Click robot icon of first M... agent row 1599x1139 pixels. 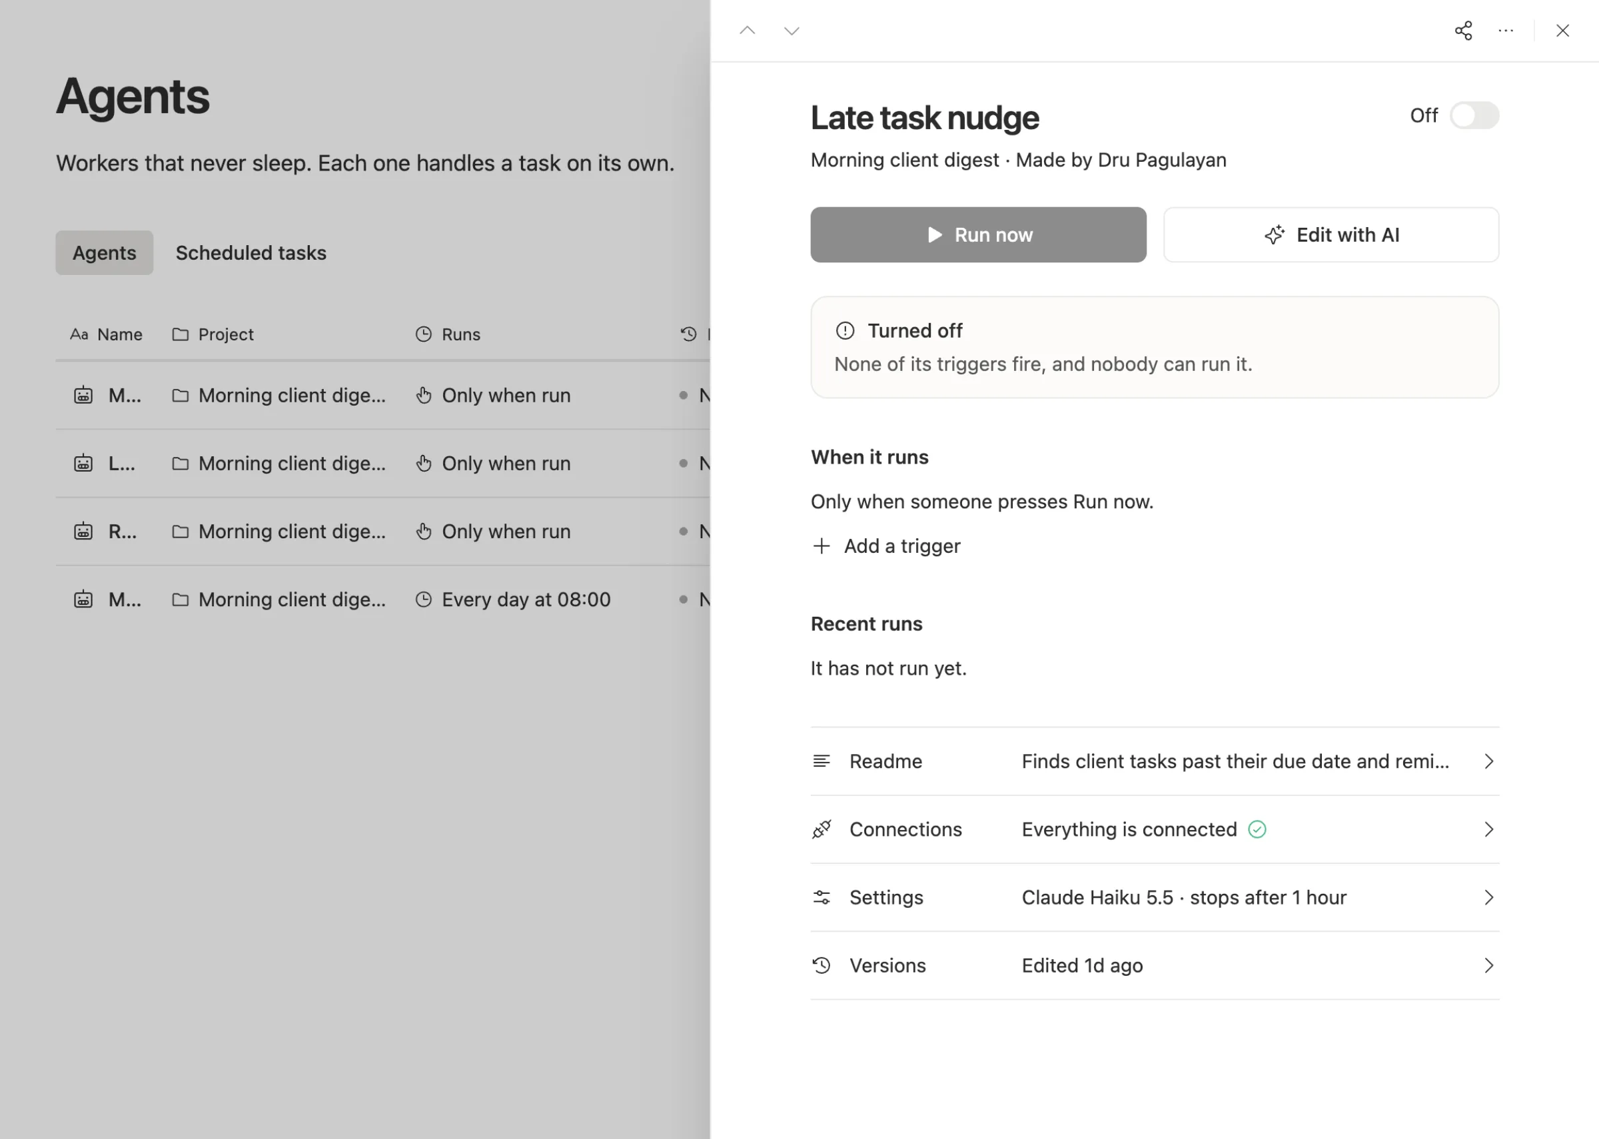83,395
